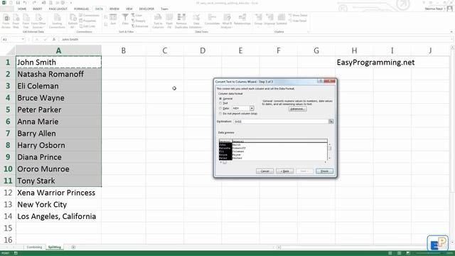Open the INSERT ribbon tab
Image resolution: width=455 pixels, height=256 pixels.
click(x=38, y=9)
